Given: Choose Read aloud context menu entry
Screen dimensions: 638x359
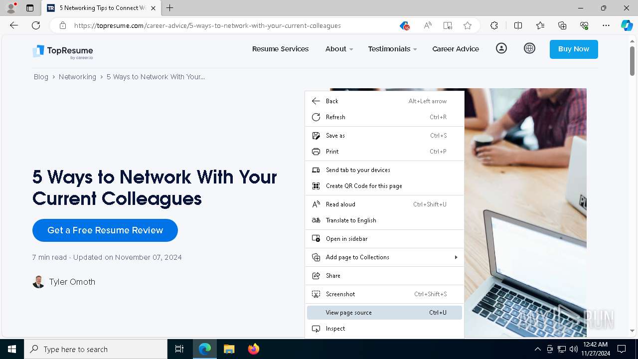Looking at the screenshot, I should coord(384,204).
